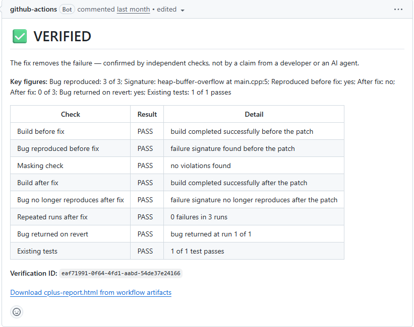Select the 'Build before fix' cell

click(70, 131)
